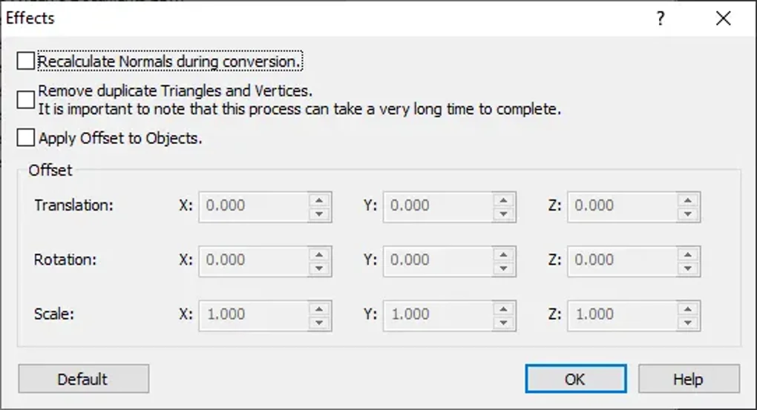The image size is (757, 410).
Task: Click the Translation X input field
Action: coord(252,206)
